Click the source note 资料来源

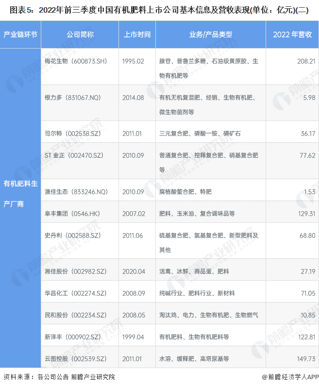click(x=59, y=377)
